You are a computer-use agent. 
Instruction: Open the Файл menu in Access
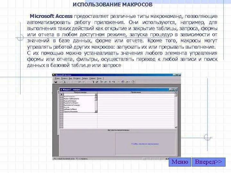point(57,78)
